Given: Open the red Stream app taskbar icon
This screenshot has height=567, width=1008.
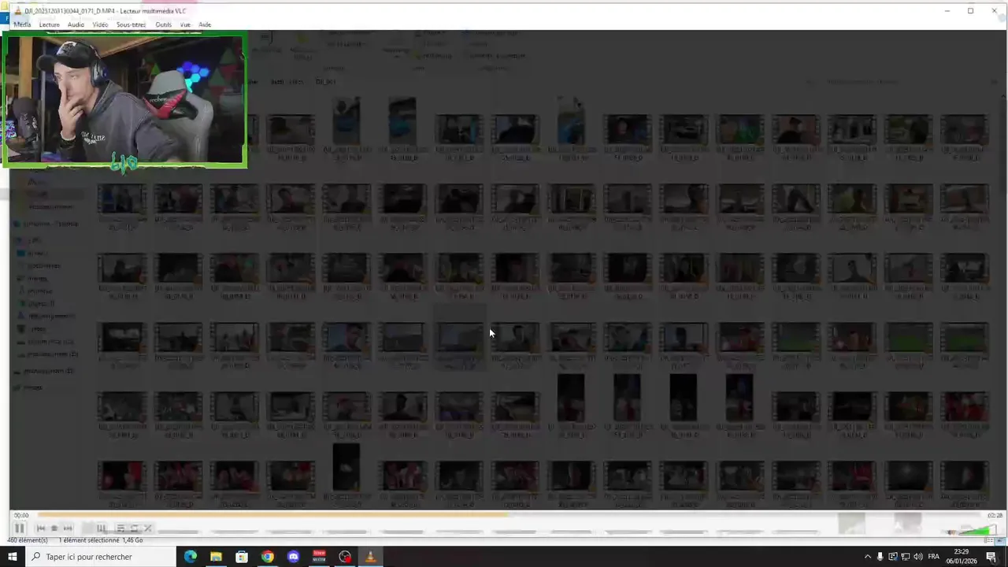Looking at the screenshot, I should pos(319,557).
